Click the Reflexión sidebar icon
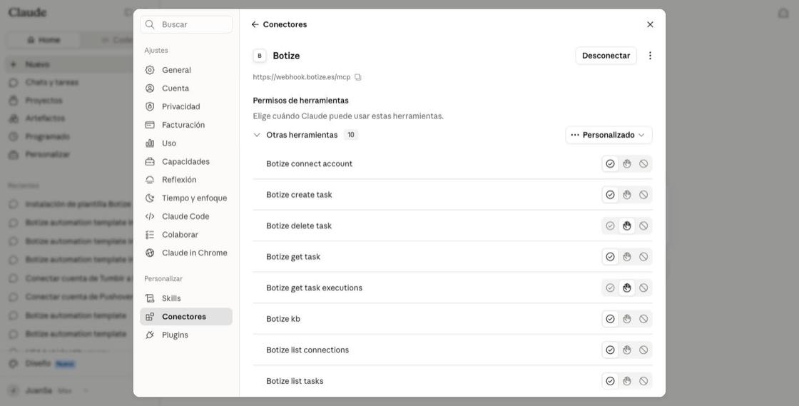This screenshot has width=799, height=406. click(x=150, y=180)
